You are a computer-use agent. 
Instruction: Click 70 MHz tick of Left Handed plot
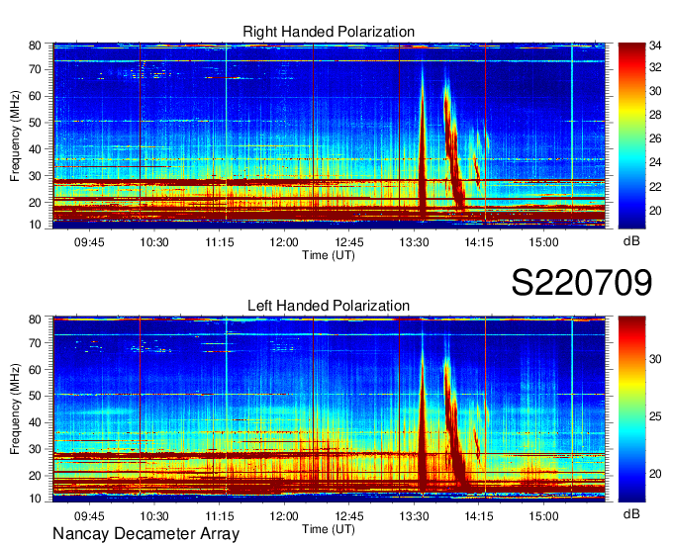[x=35, y=343]
